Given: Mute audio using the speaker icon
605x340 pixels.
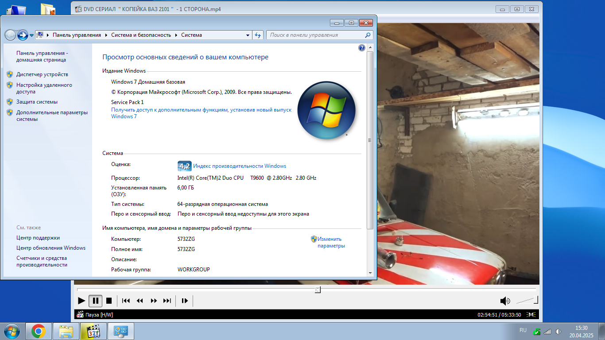Looking at the screenshot, I should 505,301.
